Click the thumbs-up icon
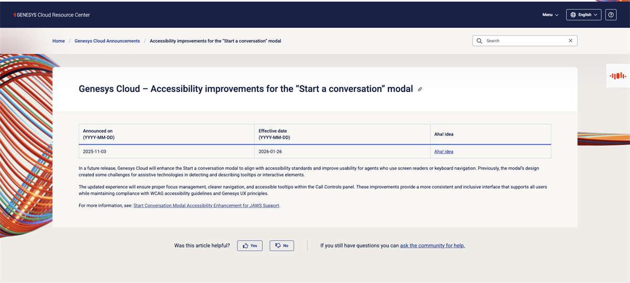This screenshot has width=630, height=283. (245, 245)
